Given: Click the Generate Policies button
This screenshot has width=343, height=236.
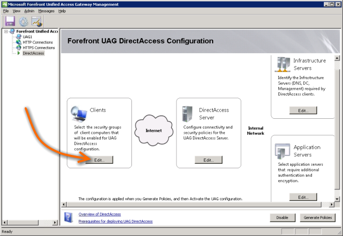Looking at the screenshot, I should [x=318, y=217].
